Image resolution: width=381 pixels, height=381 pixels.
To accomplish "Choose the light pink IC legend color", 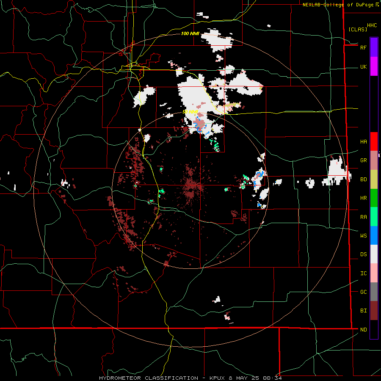I will tap(374, 273).
